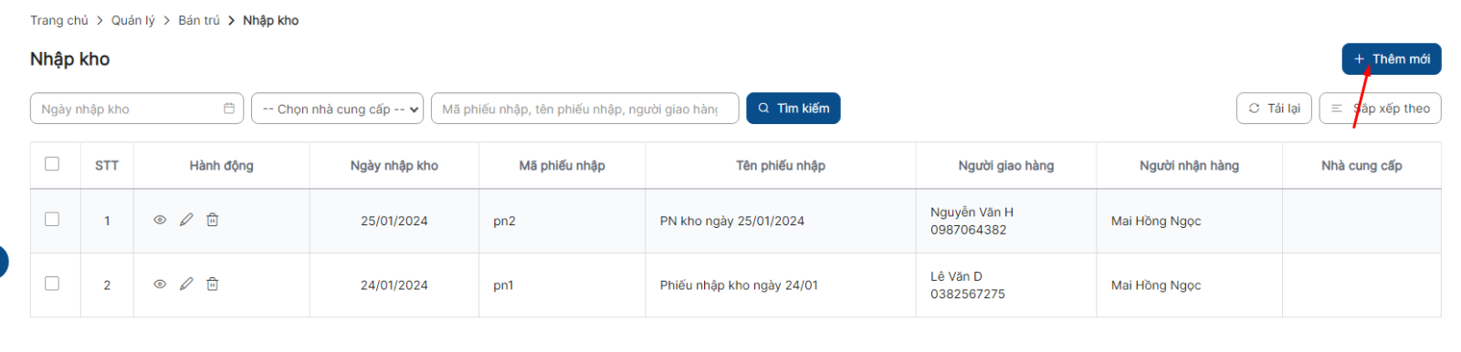Toggle the select-all checkbox in table header

click(x=52, y=164)
